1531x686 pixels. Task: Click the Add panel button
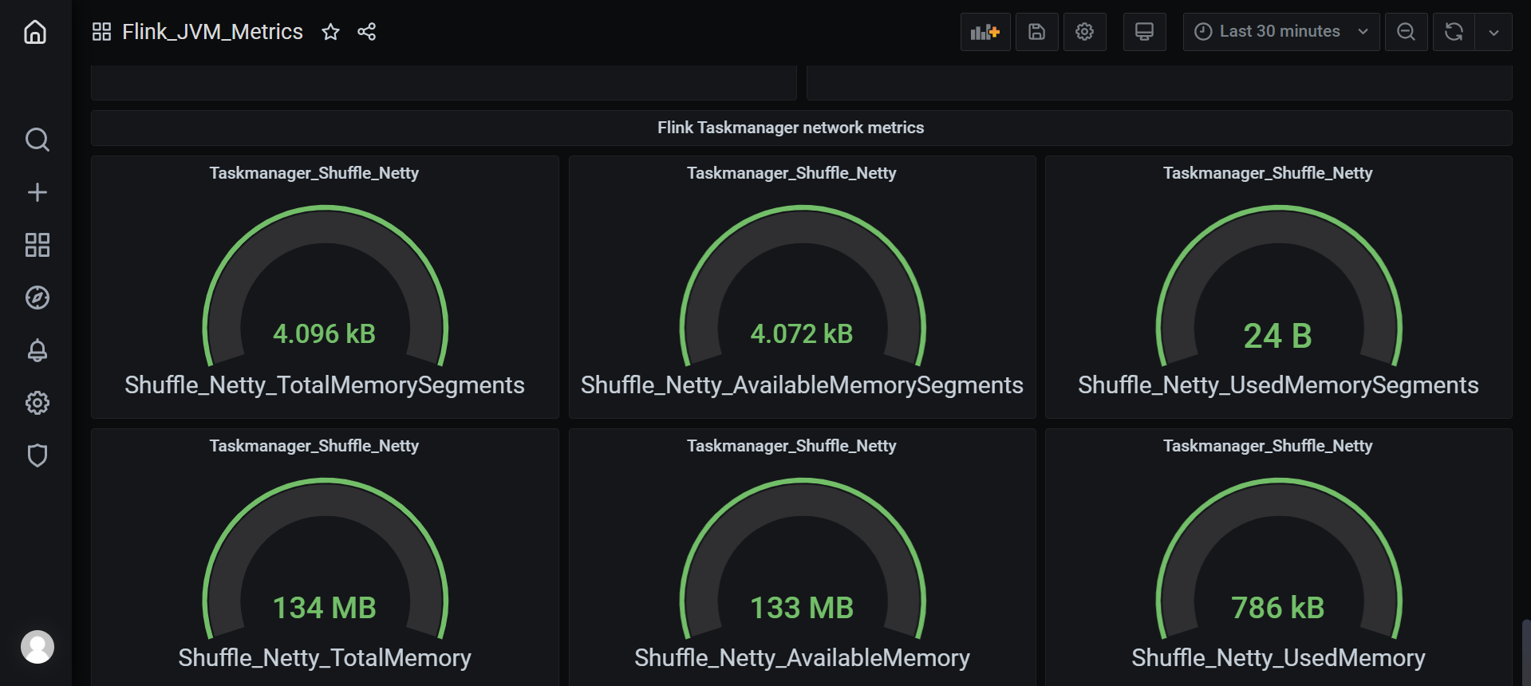pyautogui.click(x=984, y=32)
